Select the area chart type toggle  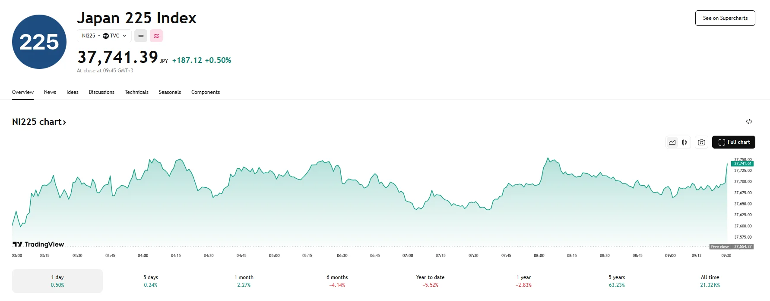[x=672, y=142]
